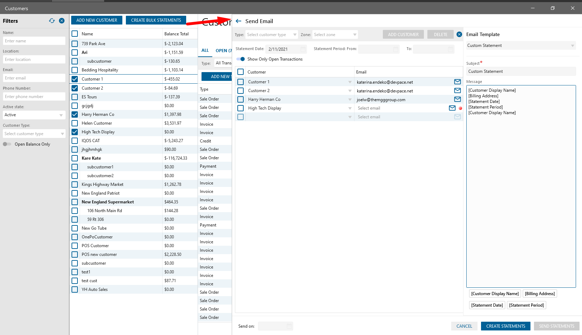582x335 pixels.
Task: Click the envelope icon for High Tech Display
Action: pyautogui.click(x=452, y=108)
